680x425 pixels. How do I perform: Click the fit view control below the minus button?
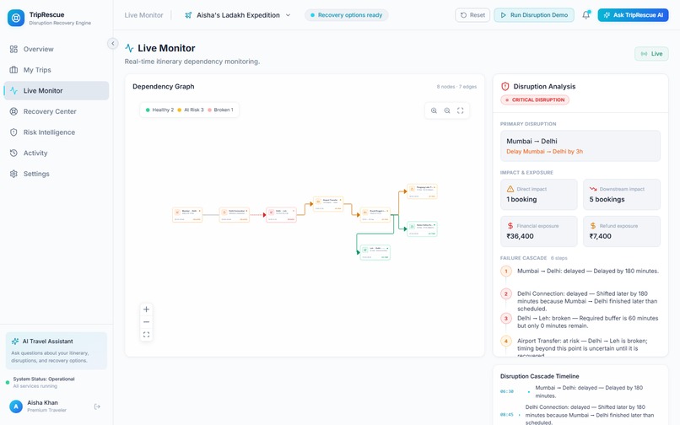[146, 335]
